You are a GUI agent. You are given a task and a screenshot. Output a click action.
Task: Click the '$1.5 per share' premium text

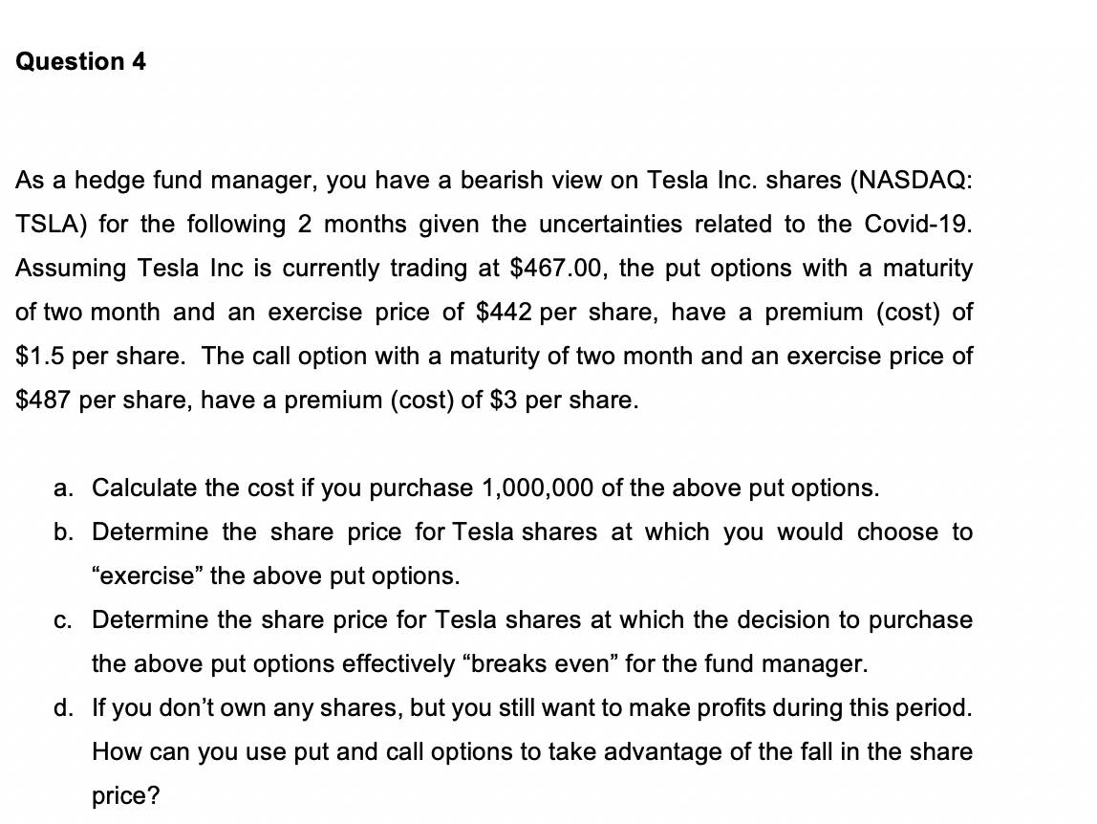tap(98, 357)
